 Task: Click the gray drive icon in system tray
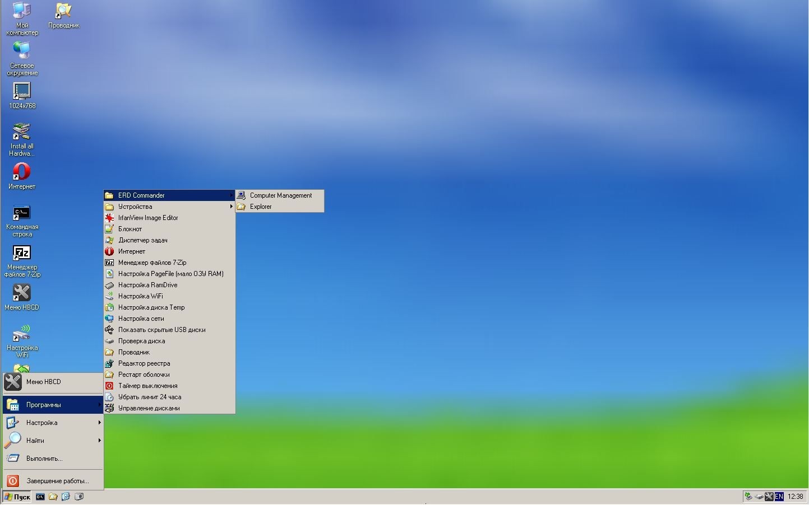[x=759, y=497]
